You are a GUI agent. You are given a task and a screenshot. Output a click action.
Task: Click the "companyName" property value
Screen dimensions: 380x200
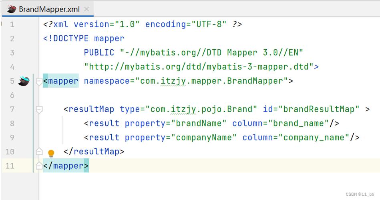tap(204, 138)
